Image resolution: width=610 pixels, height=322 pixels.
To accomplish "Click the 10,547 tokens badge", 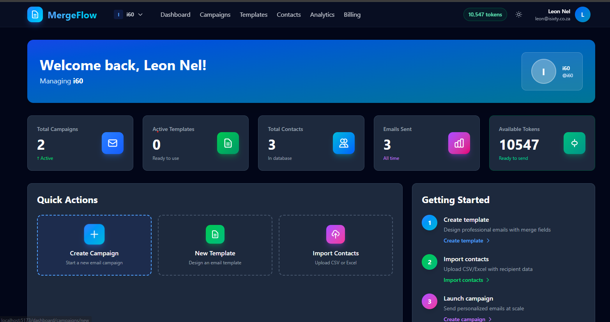I will [x=485, y=14].
